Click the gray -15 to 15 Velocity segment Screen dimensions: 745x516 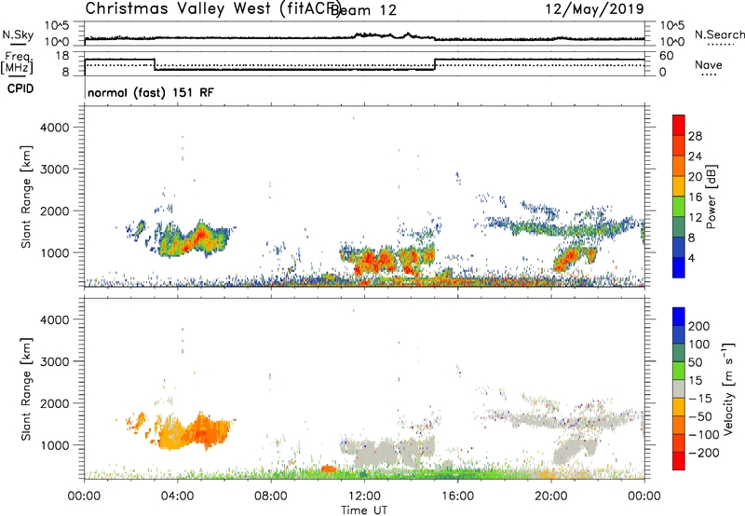pos(679,389)
